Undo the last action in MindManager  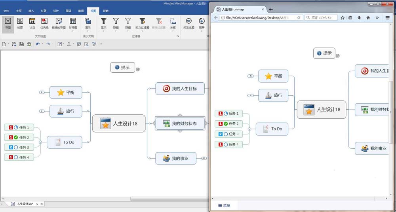[x=38, y=44]
